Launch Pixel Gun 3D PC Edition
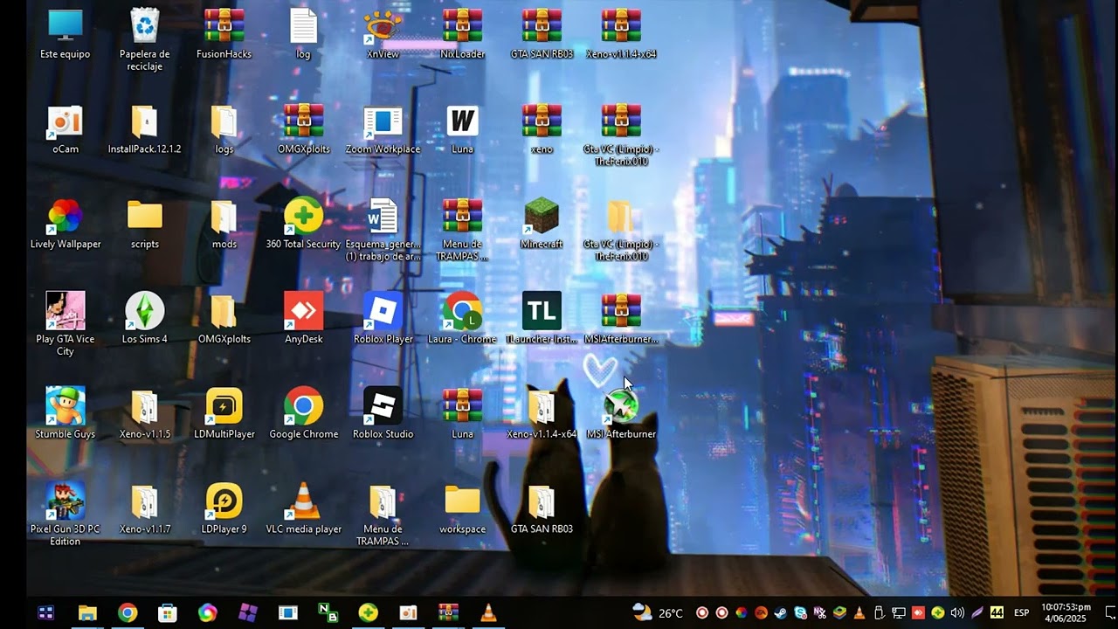The image size is (1118, 629). [66, 515]
